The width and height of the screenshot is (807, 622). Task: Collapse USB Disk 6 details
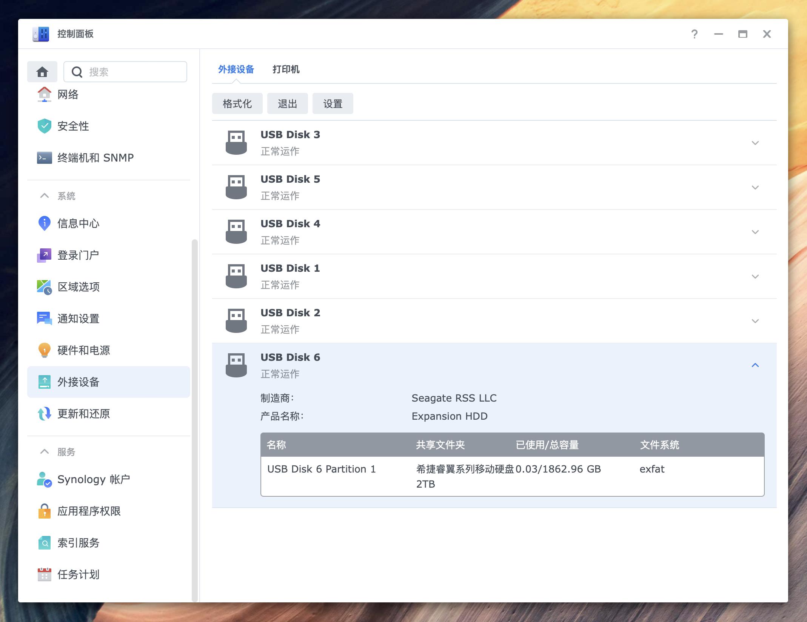755,365
